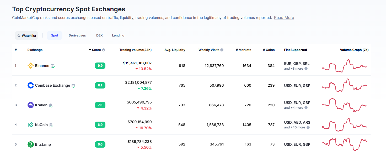This screenshot has width=386, height=156.
Task: Switch to the DEX tab
Action: [x=99, y=35]
